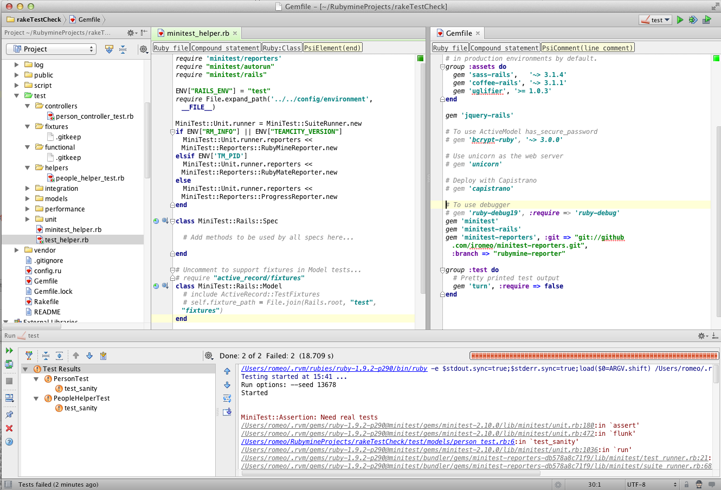Collapse the PeopleHelperTest results node
Image resolution: width=721 pixels, height=490 pixels.
coord(36,398)
